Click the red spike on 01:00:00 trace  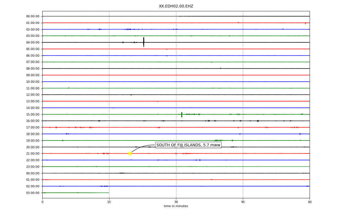point(306,23)
